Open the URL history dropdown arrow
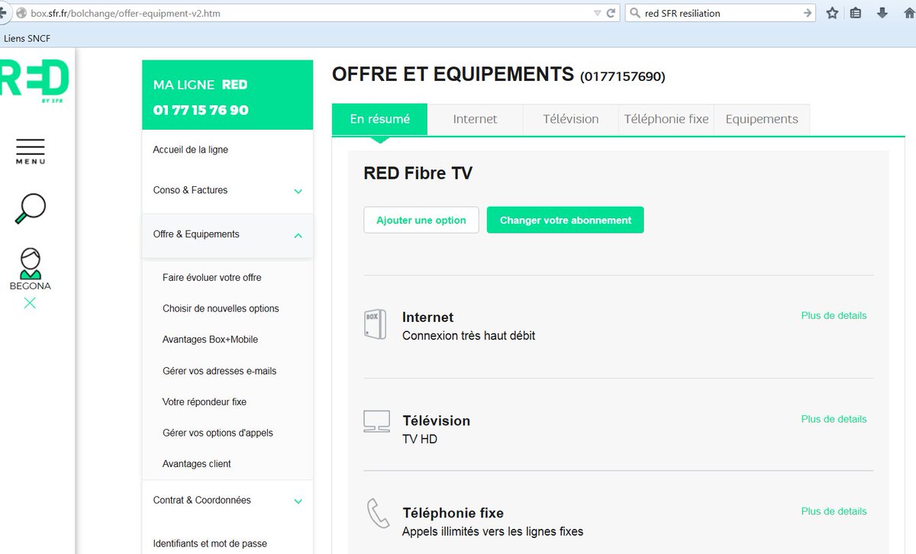The image size is (916, 554). (x=597, y=13)
